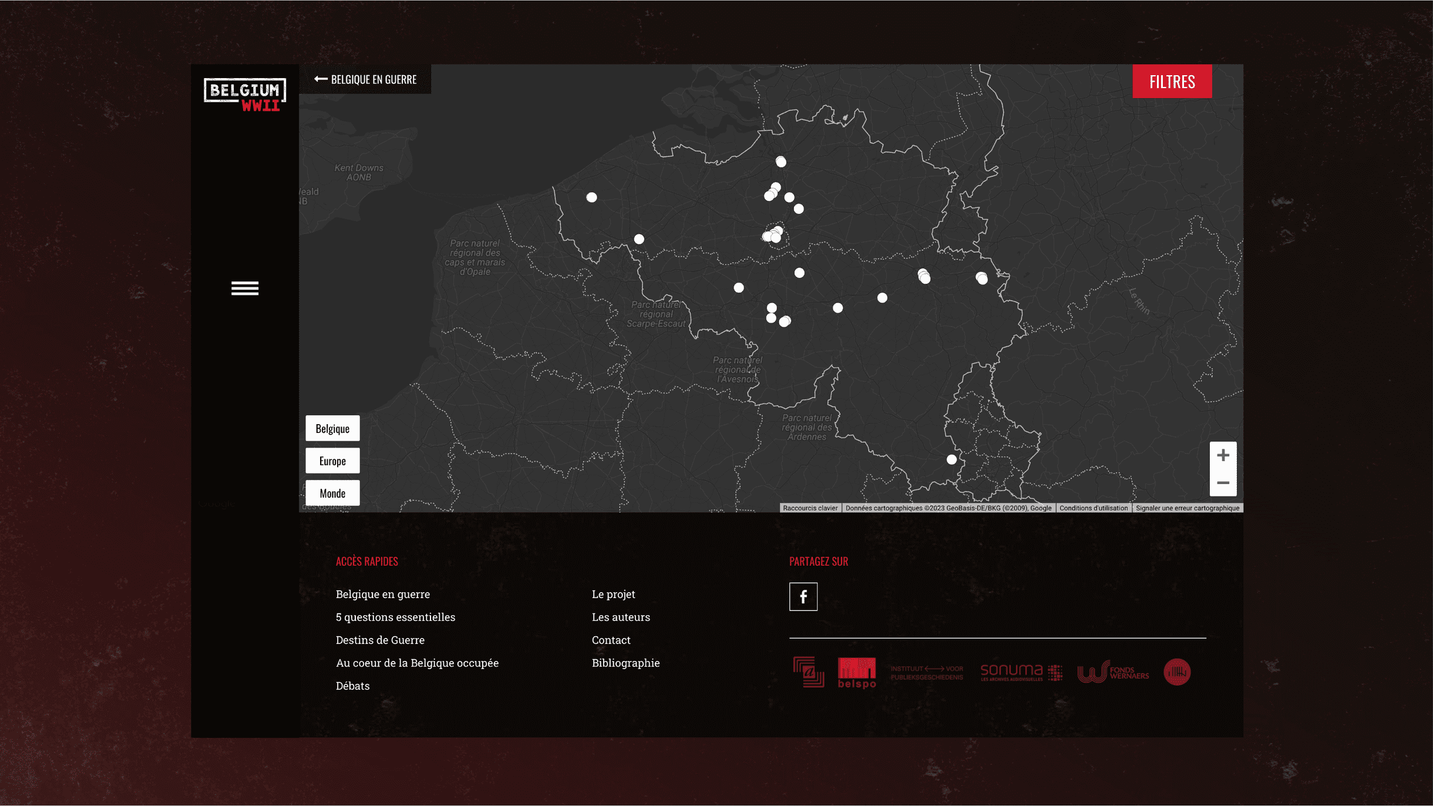Click Conditions d'utilisation map link
The height and width of the screenshot is (806, 1433).
coord(1093,508)
